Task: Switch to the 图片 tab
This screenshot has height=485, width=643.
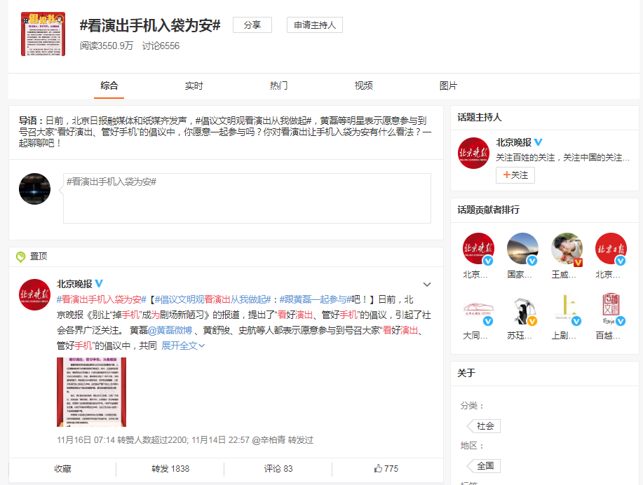Action: point(448,86)
